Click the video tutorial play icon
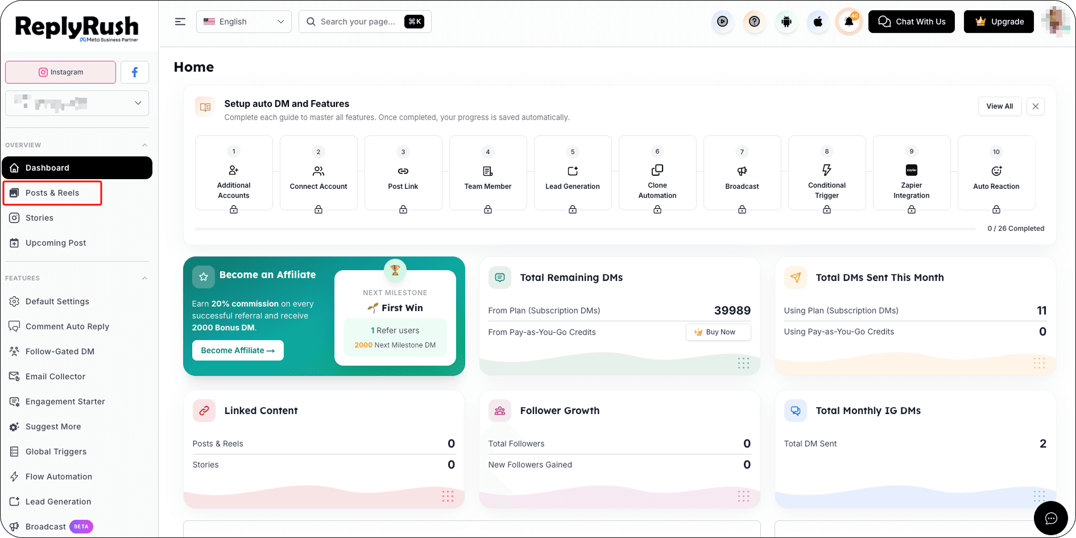 click(x=723, y=22)
